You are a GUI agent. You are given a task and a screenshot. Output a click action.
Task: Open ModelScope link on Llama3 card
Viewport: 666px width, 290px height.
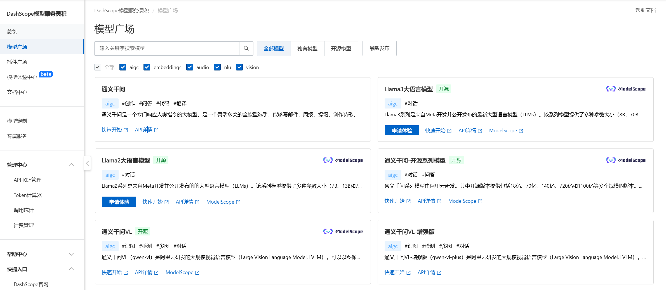pyautogui.click(x=506, y=131)
